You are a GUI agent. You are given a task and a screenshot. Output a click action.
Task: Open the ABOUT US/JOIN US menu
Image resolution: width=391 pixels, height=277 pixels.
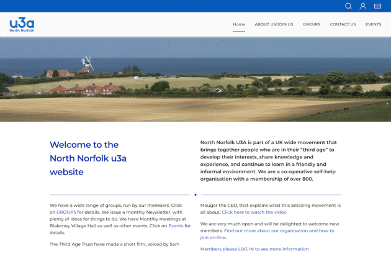(274, 24)
